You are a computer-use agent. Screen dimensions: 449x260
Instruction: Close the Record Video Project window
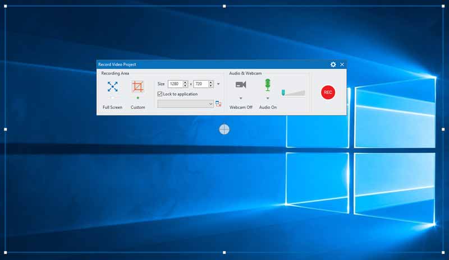click(x=342, y=64)
